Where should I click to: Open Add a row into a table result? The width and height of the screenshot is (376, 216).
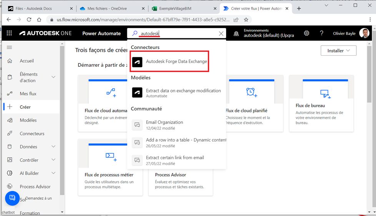(176, 143)
